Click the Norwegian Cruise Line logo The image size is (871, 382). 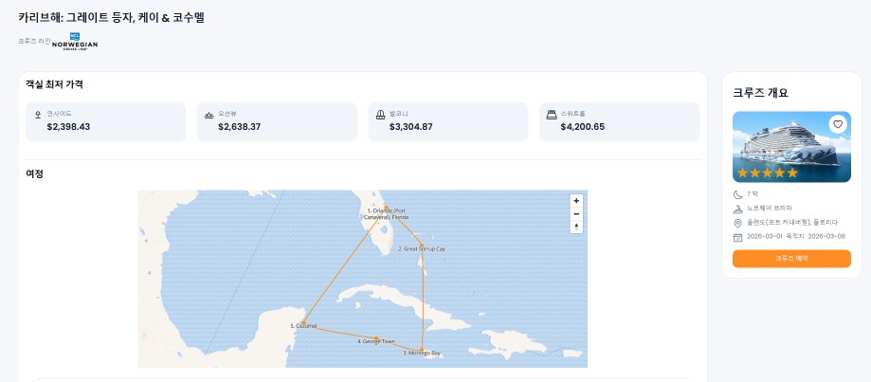(75, 43)
